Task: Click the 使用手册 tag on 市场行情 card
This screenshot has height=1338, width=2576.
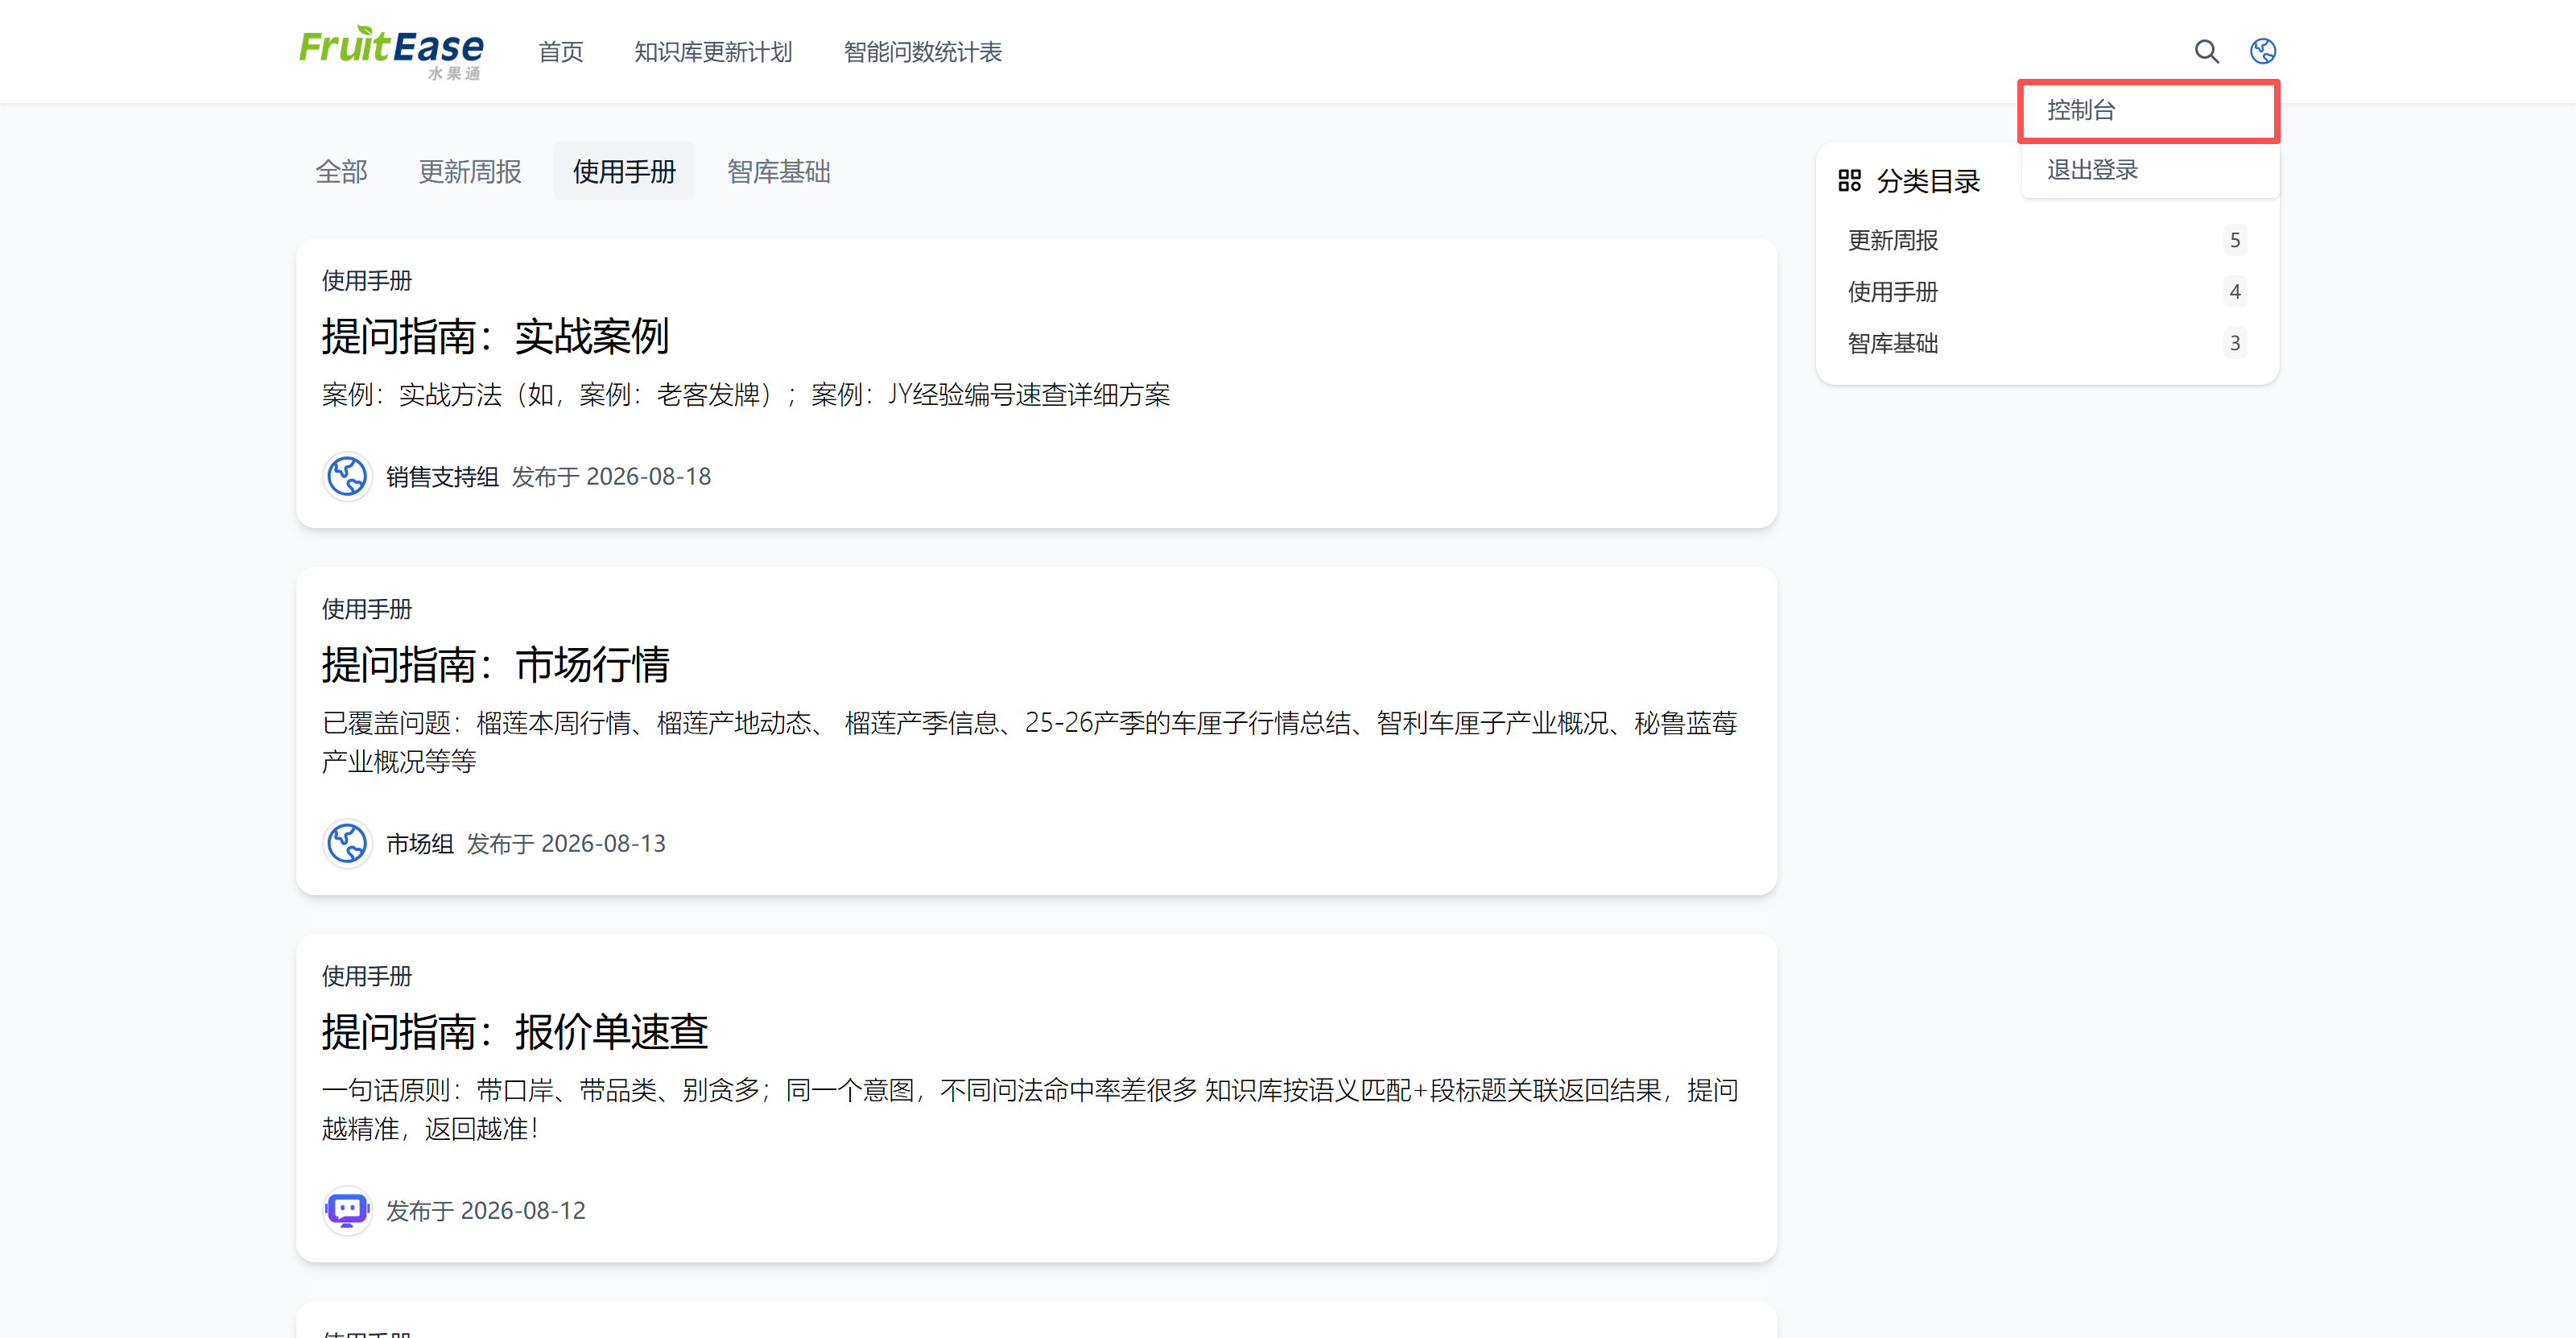Action: point(367,609)
